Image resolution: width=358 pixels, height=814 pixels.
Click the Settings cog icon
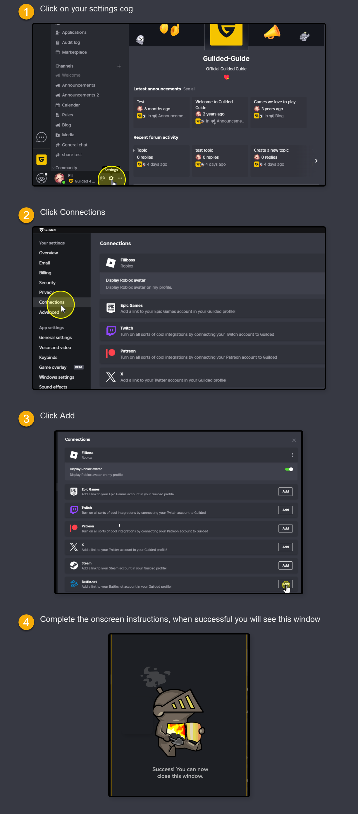pyautogui.click(x=111, y=178)
